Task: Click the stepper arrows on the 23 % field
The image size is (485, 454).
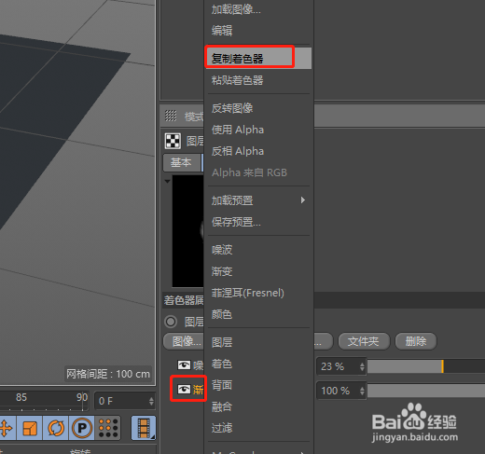Action: (362, 366)
